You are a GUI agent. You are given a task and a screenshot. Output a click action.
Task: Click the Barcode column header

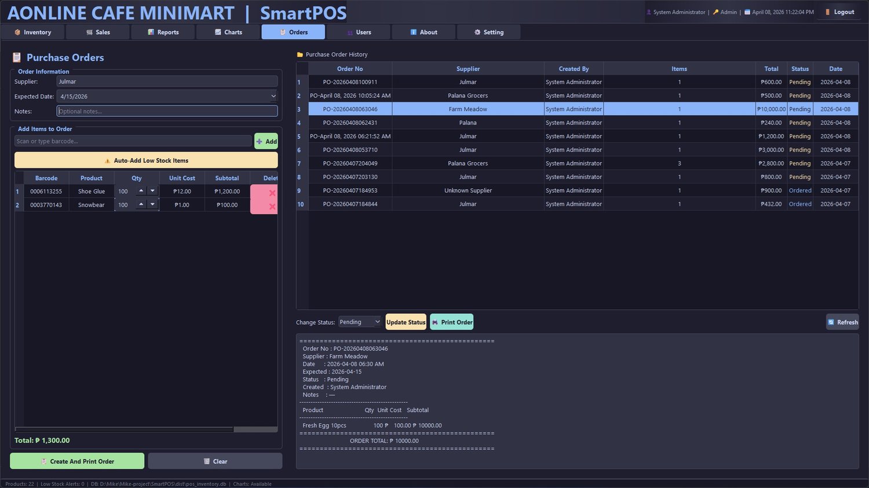pyautogui.click(x=46, y=178)
